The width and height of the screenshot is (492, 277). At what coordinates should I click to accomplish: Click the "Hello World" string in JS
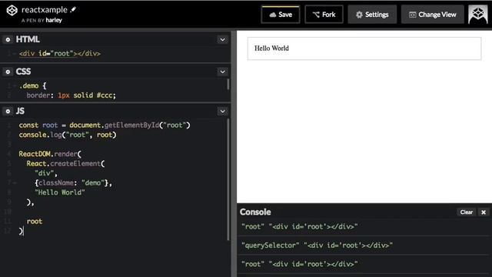(60, 192)
